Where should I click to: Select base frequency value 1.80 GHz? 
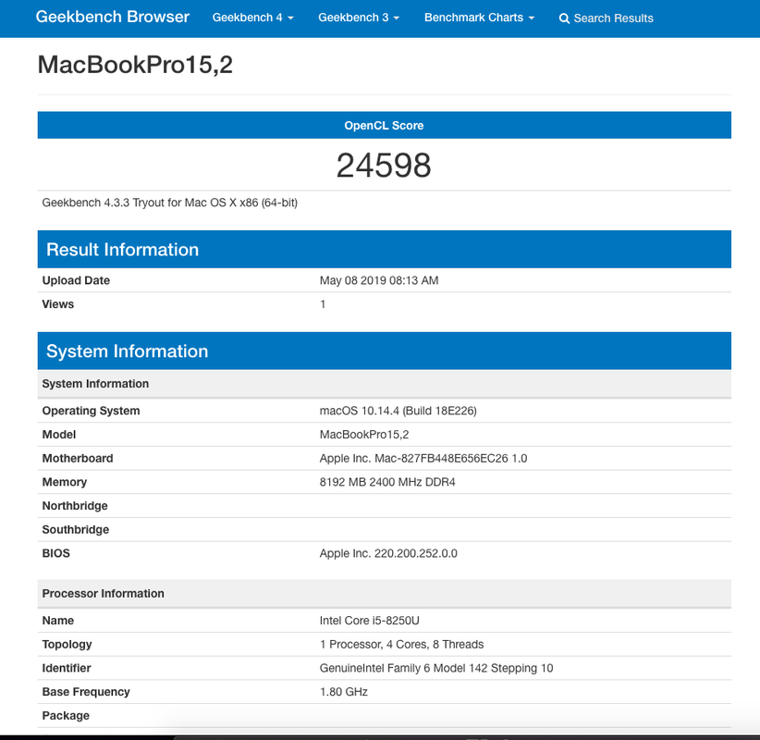tap(344, 692)
